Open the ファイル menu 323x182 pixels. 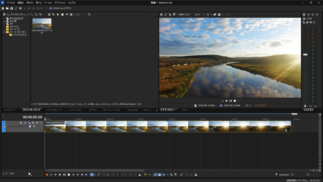point(10,3)
